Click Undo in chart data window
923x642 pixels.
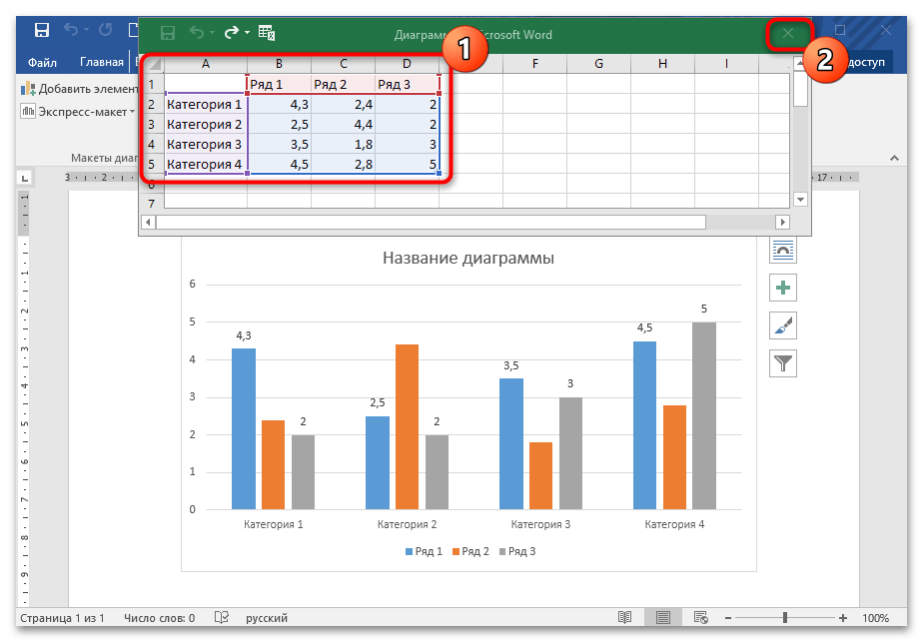197,33
